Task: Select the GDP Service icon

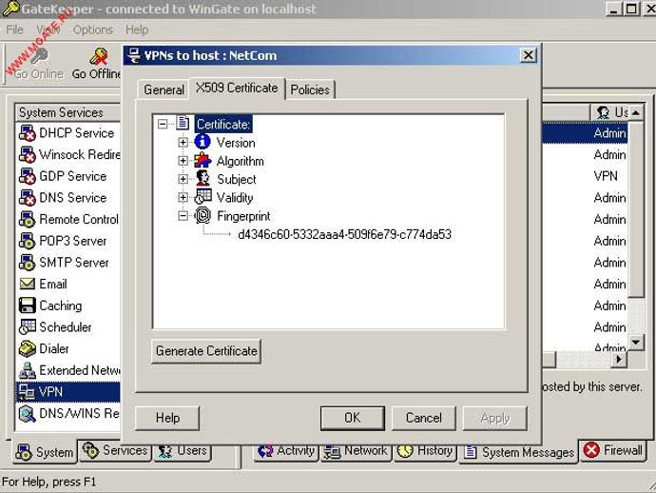Action: pos(28,176)
